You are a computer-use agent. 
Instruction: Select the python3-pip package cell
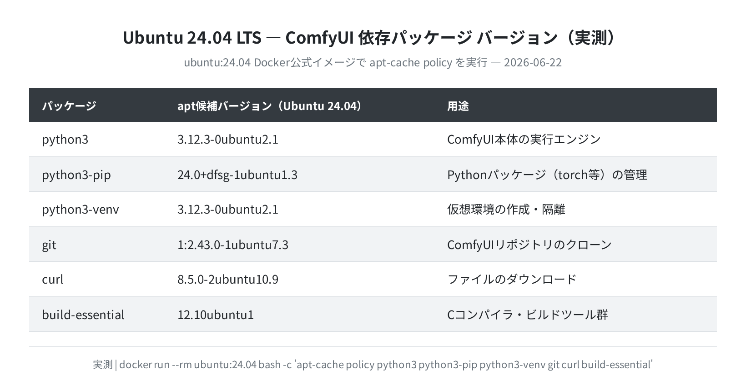click(x=76, y=175)
